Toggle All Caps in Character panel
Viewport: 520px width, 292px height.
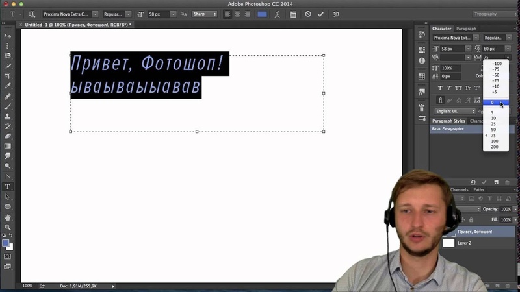pyautogui.click(x=458, y=88)
